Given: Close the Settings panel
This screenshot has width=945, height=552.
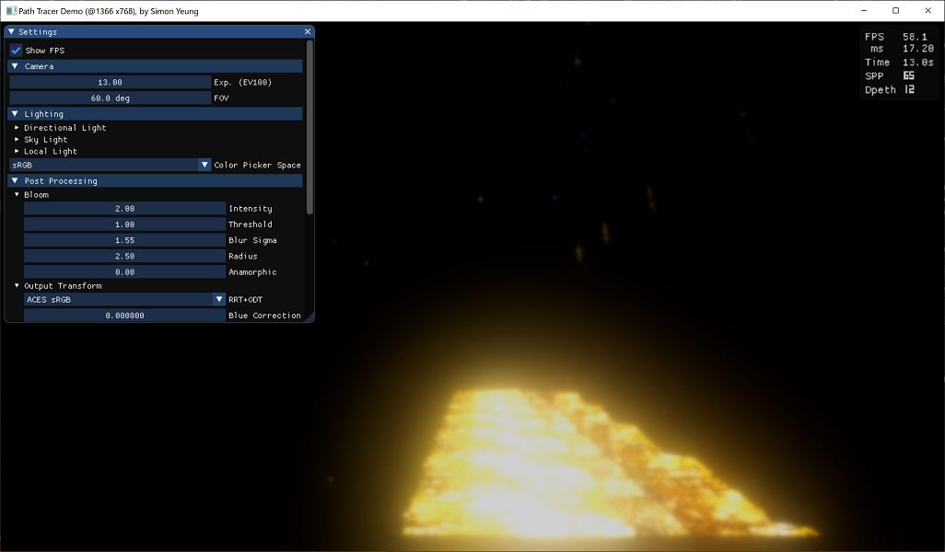Looking at the screenshot, I should point(308,32).
